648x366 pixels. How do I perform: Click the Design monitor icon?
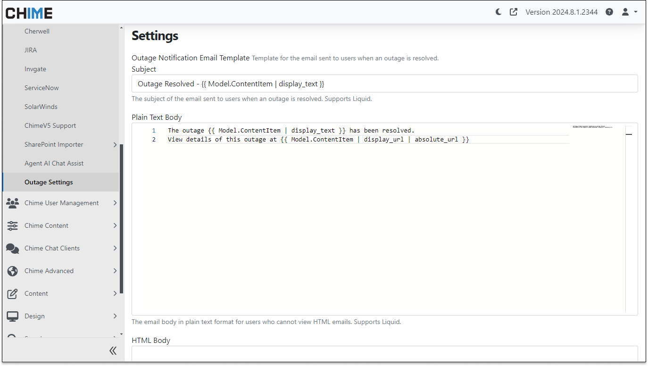12,316
